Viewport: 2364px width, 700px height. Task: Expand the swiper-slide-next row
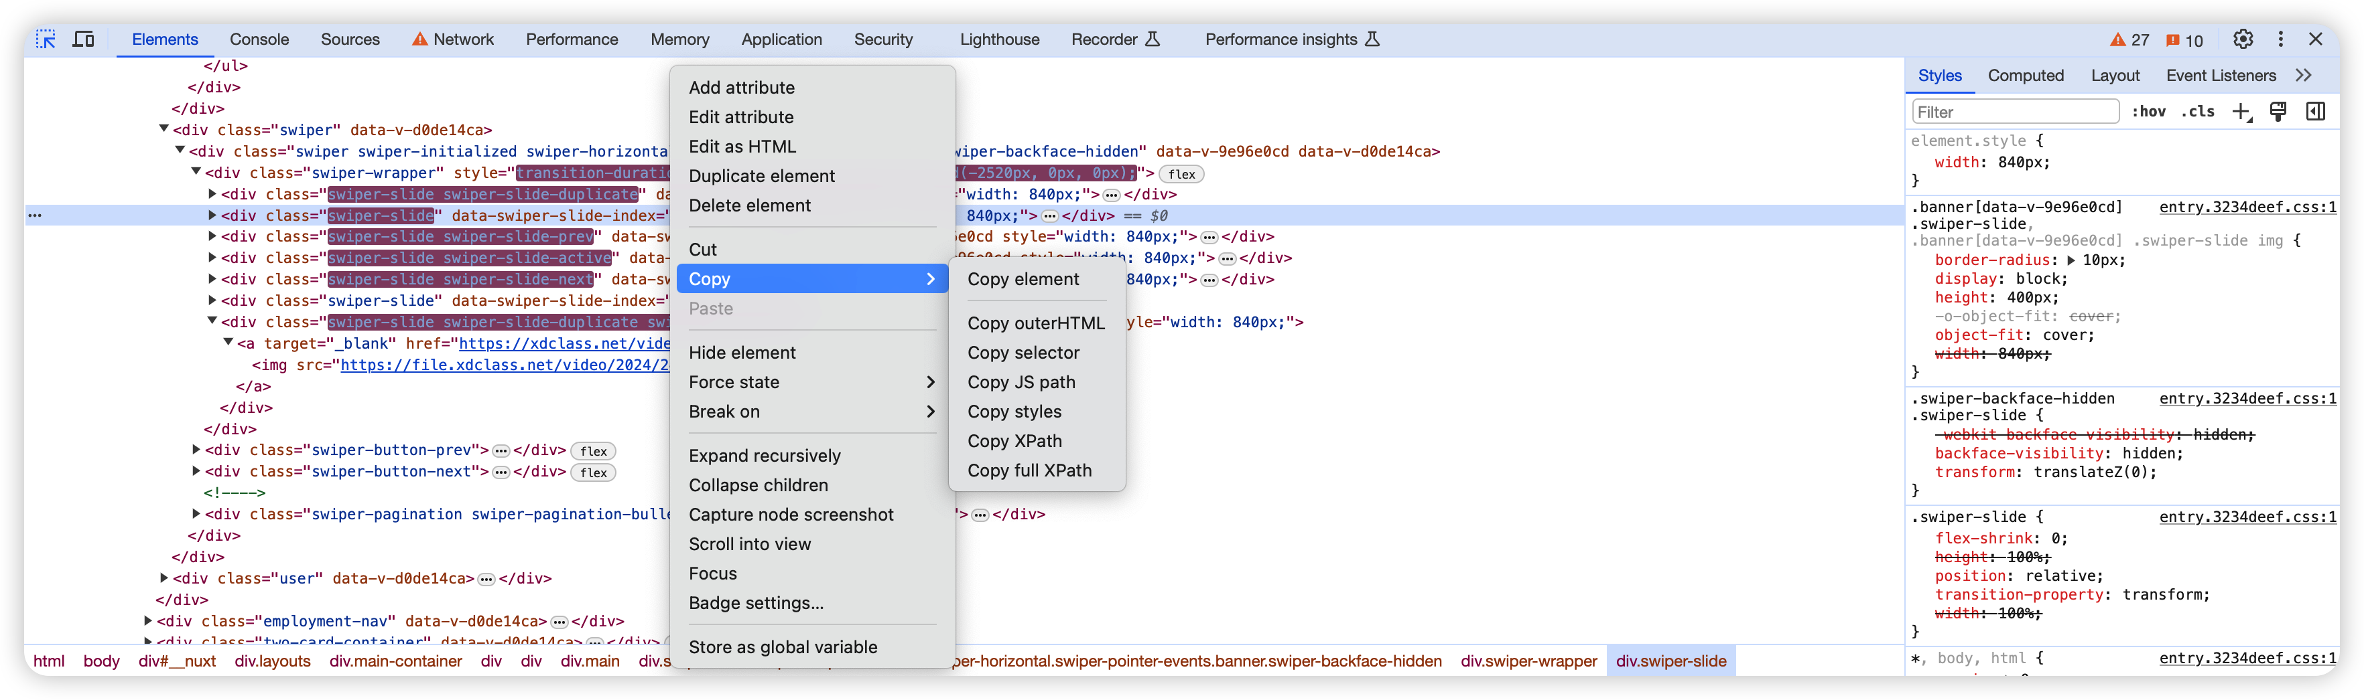coord(212,280)
